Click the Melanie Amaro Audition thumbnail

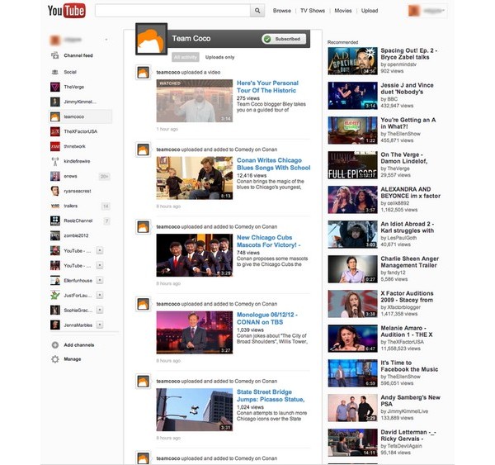[352, 339]
